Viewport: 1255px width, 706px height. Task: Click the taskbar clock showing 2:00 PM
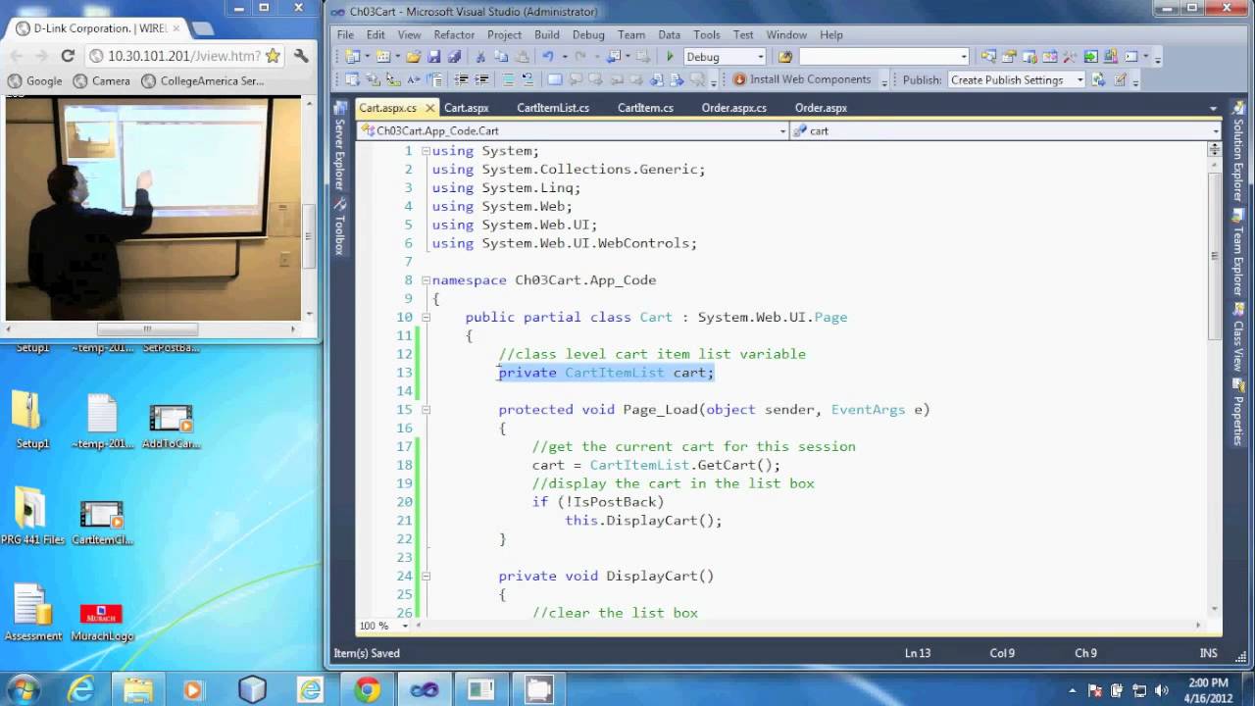point(1208,690)
